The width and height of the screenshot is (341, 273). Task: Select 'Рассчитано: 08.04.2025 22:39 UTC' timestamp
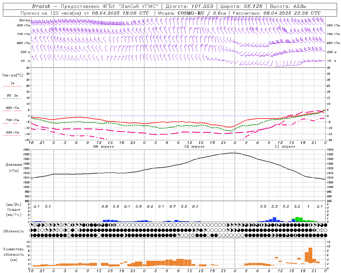click(277, 13)
